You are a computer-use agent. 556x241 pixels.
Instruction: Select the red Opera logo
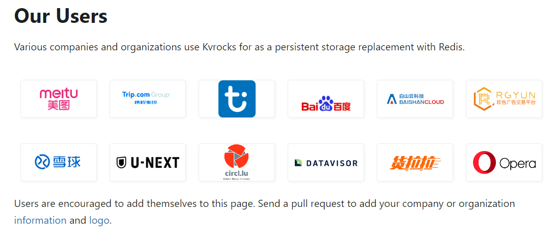[484, 162]
